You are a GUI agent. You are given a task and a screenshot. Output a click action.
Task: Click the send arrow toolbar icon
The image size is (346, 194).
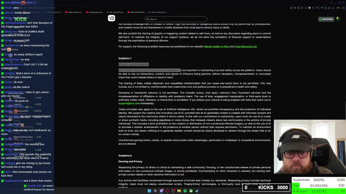313,8
